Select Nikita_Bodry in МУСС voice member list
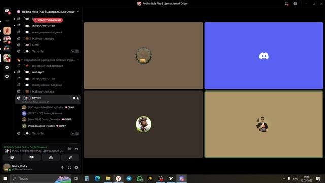Viewport: 325px width, 183px height. [x=48, y=107]
